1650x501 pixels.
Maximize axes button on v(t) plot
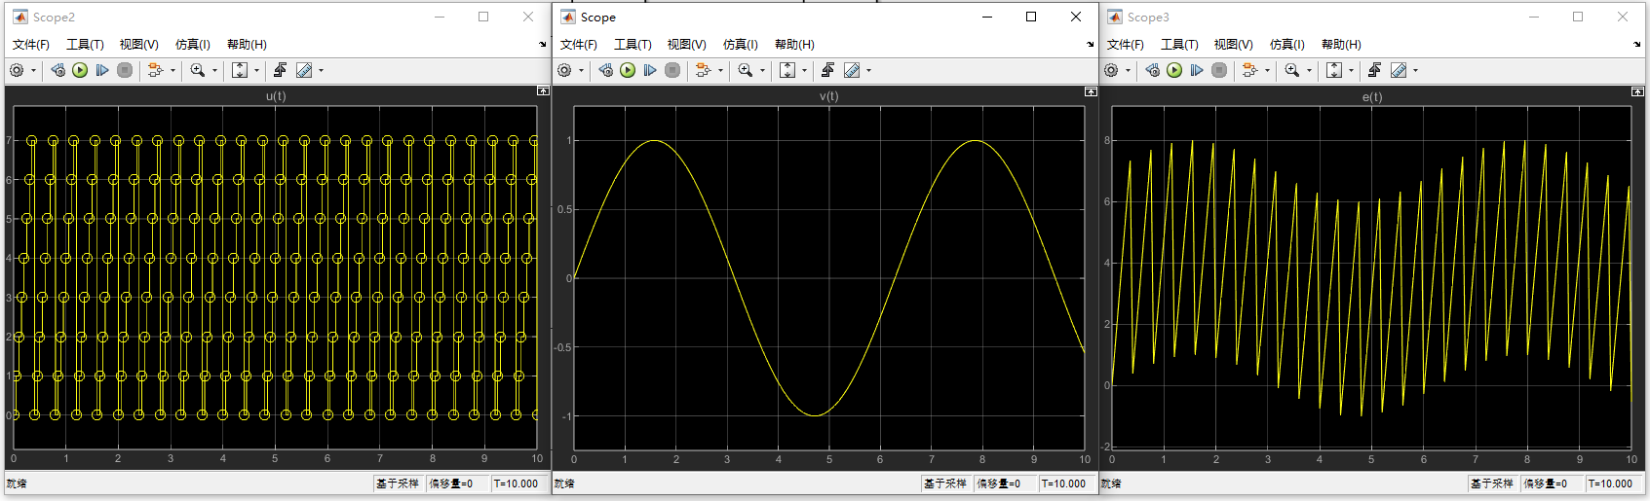point(1091,91)
